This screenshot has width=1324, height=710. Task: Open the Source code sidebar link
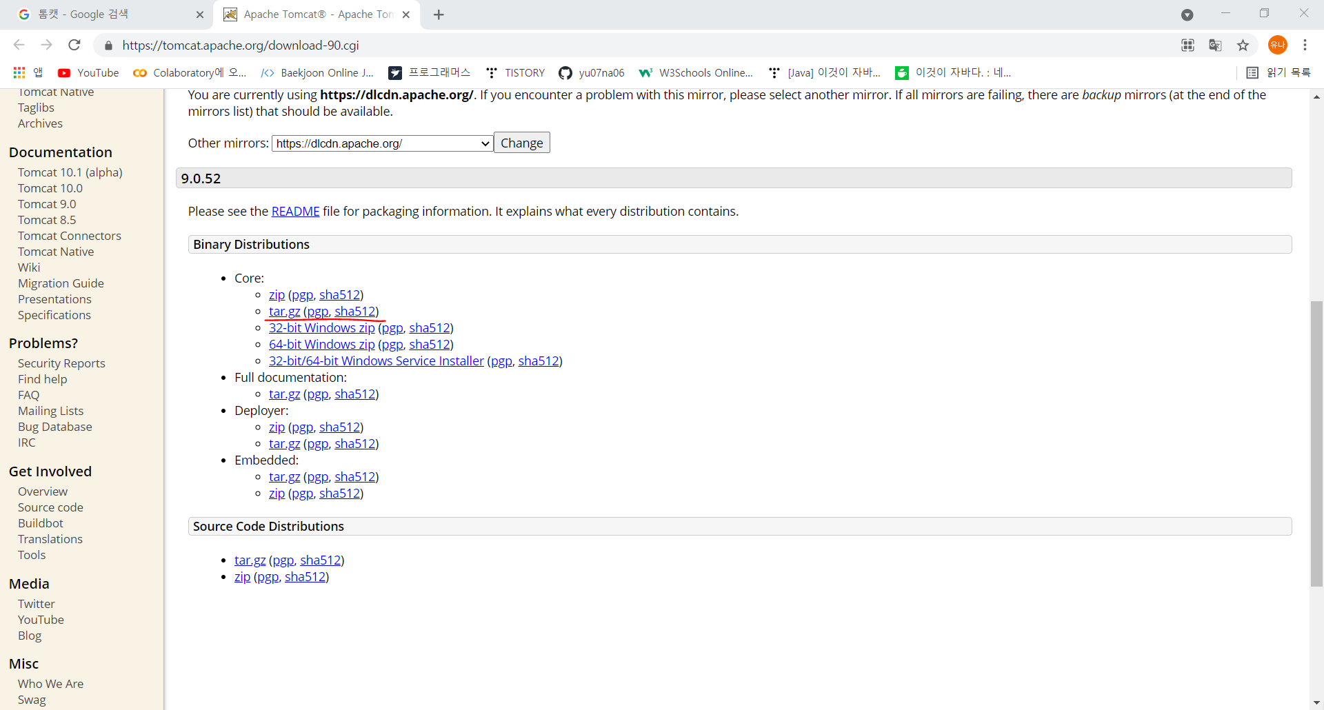coord(50,507)
